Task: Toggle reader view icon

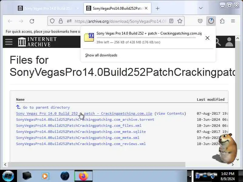Action: 171,21
